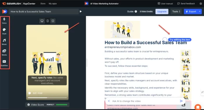Open the Guide help

pos(132,11)
